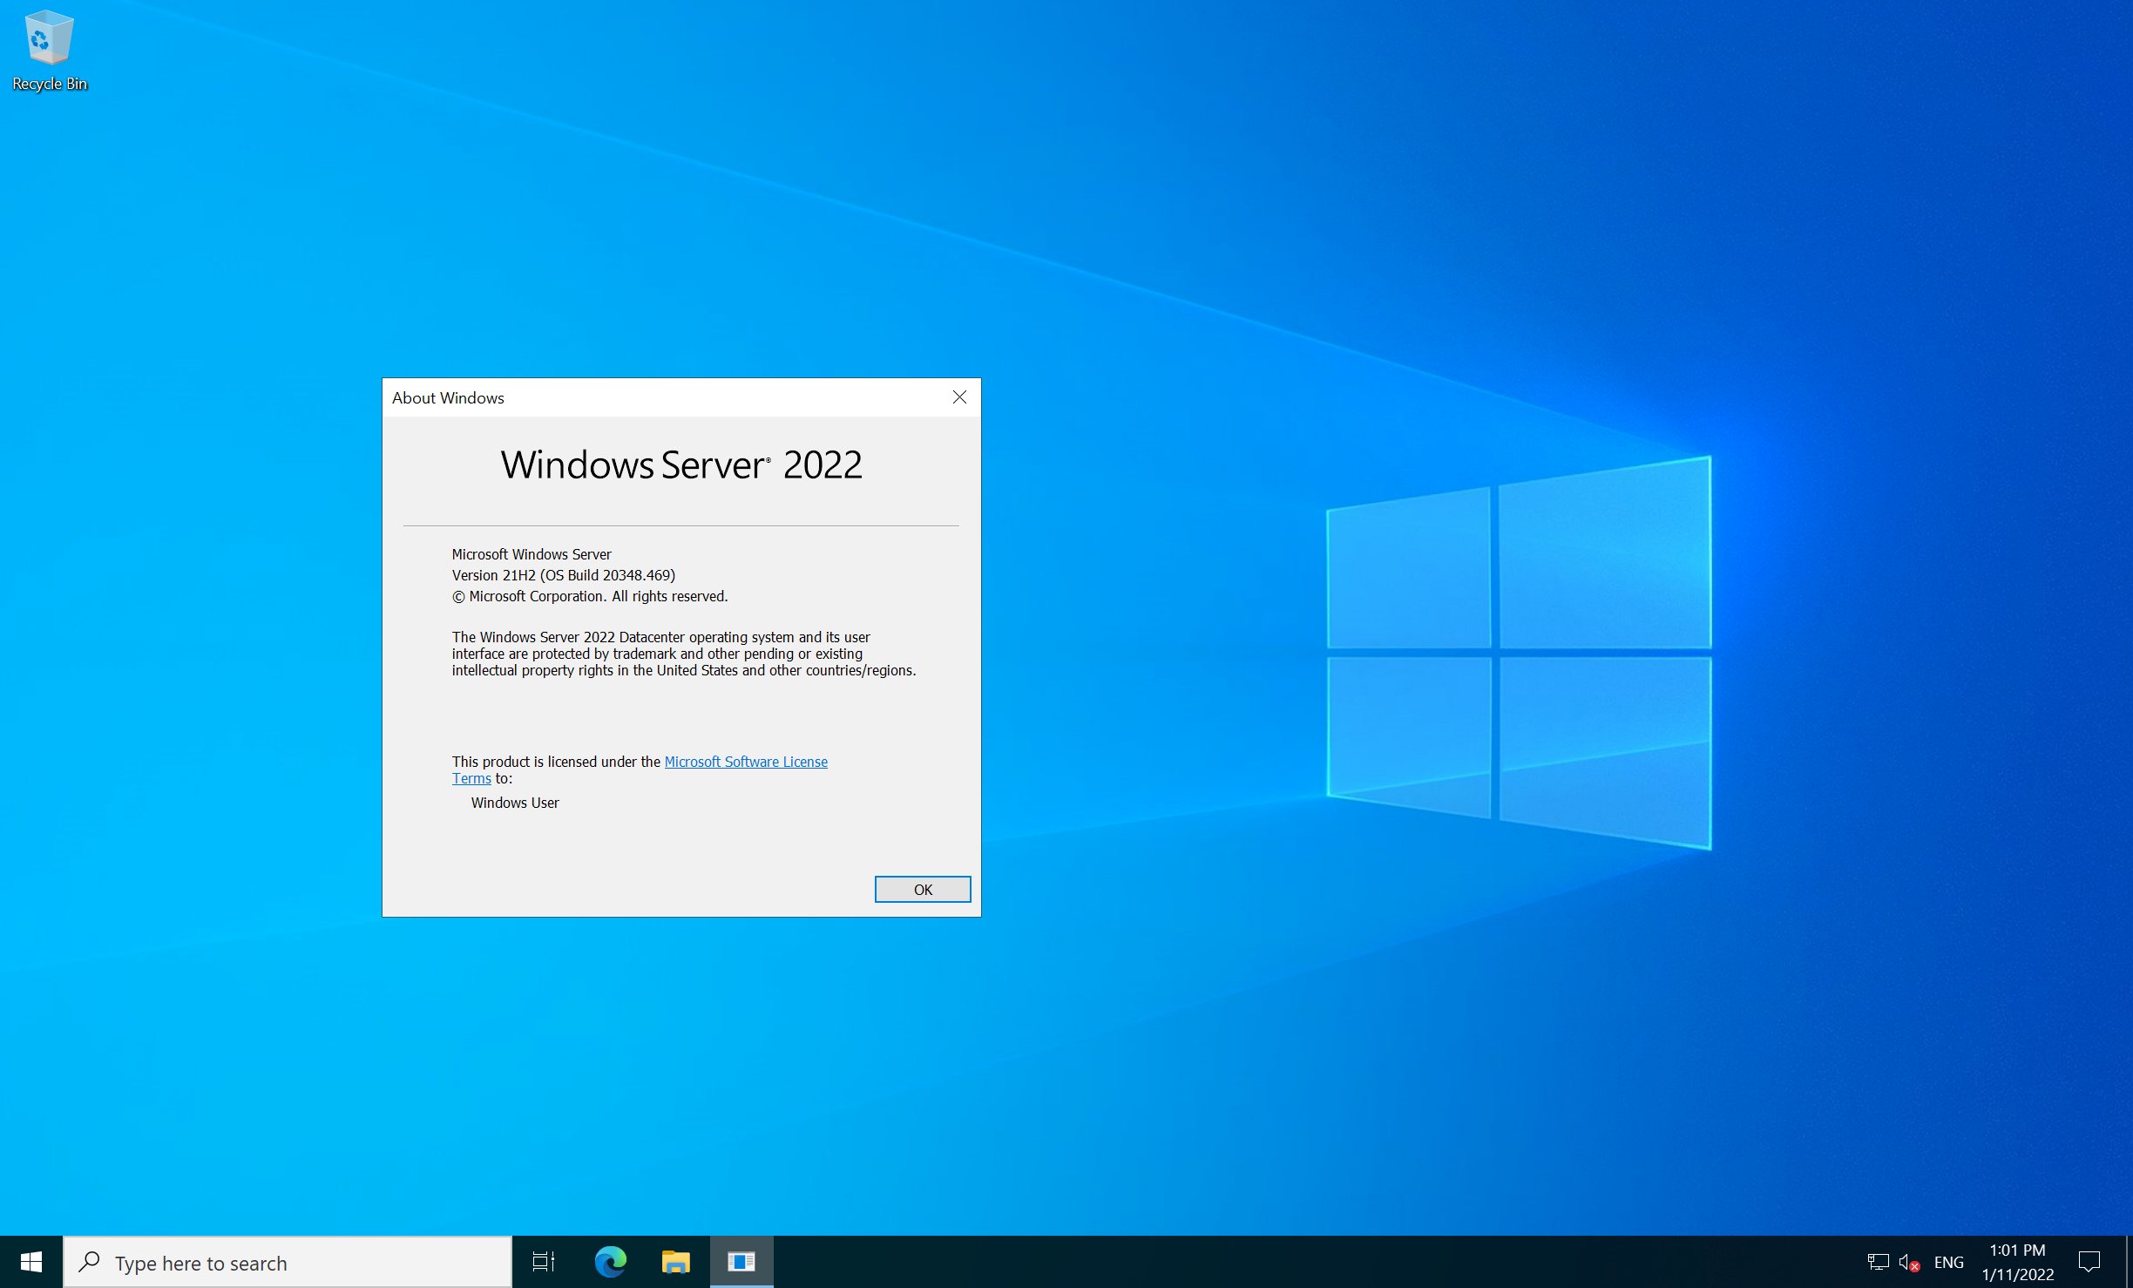Click the Terms link
The image size is (2133, 1288).
471,779
